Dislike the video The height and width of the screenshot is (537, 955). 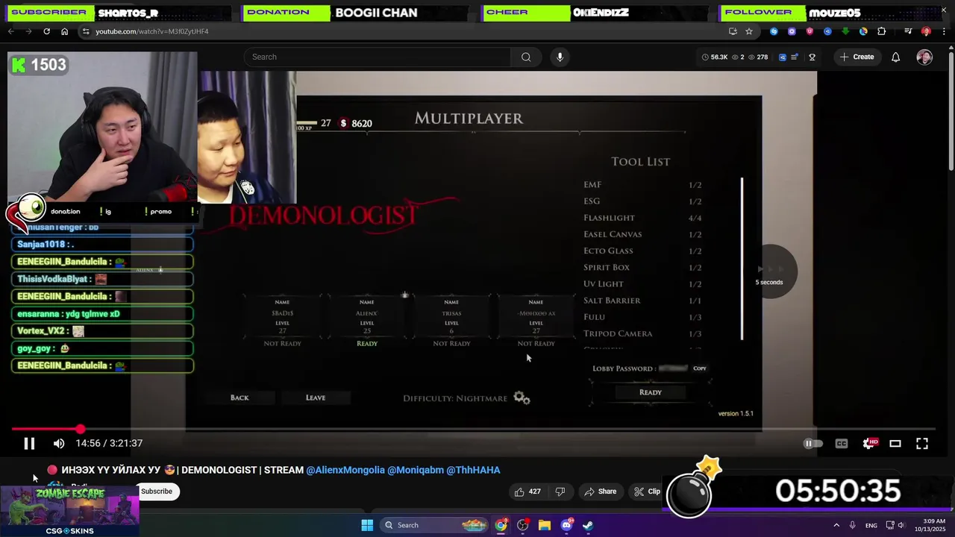[560, 492]
